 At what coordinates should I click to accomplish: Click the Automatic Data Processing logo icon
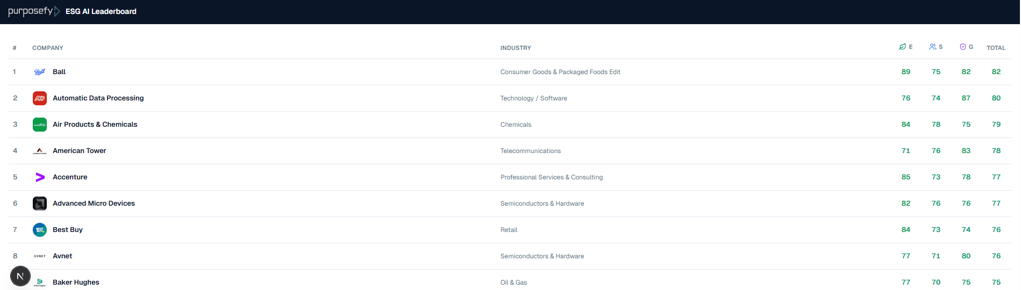(x=40, y=98)
